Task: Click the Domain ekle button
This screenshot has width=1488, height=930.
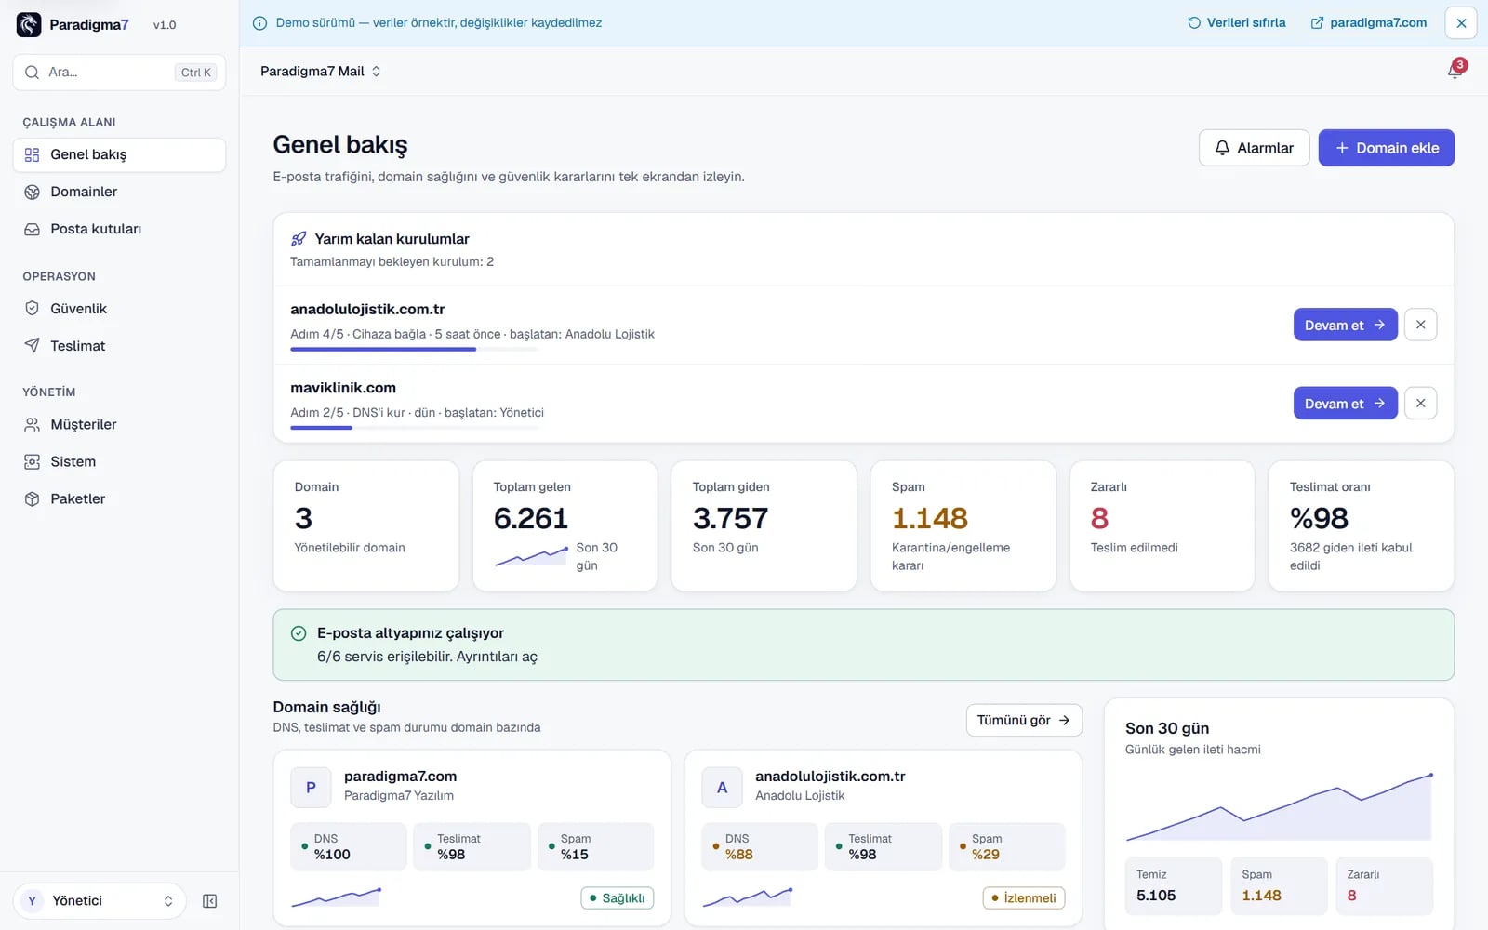Action: coord(1386,148)
